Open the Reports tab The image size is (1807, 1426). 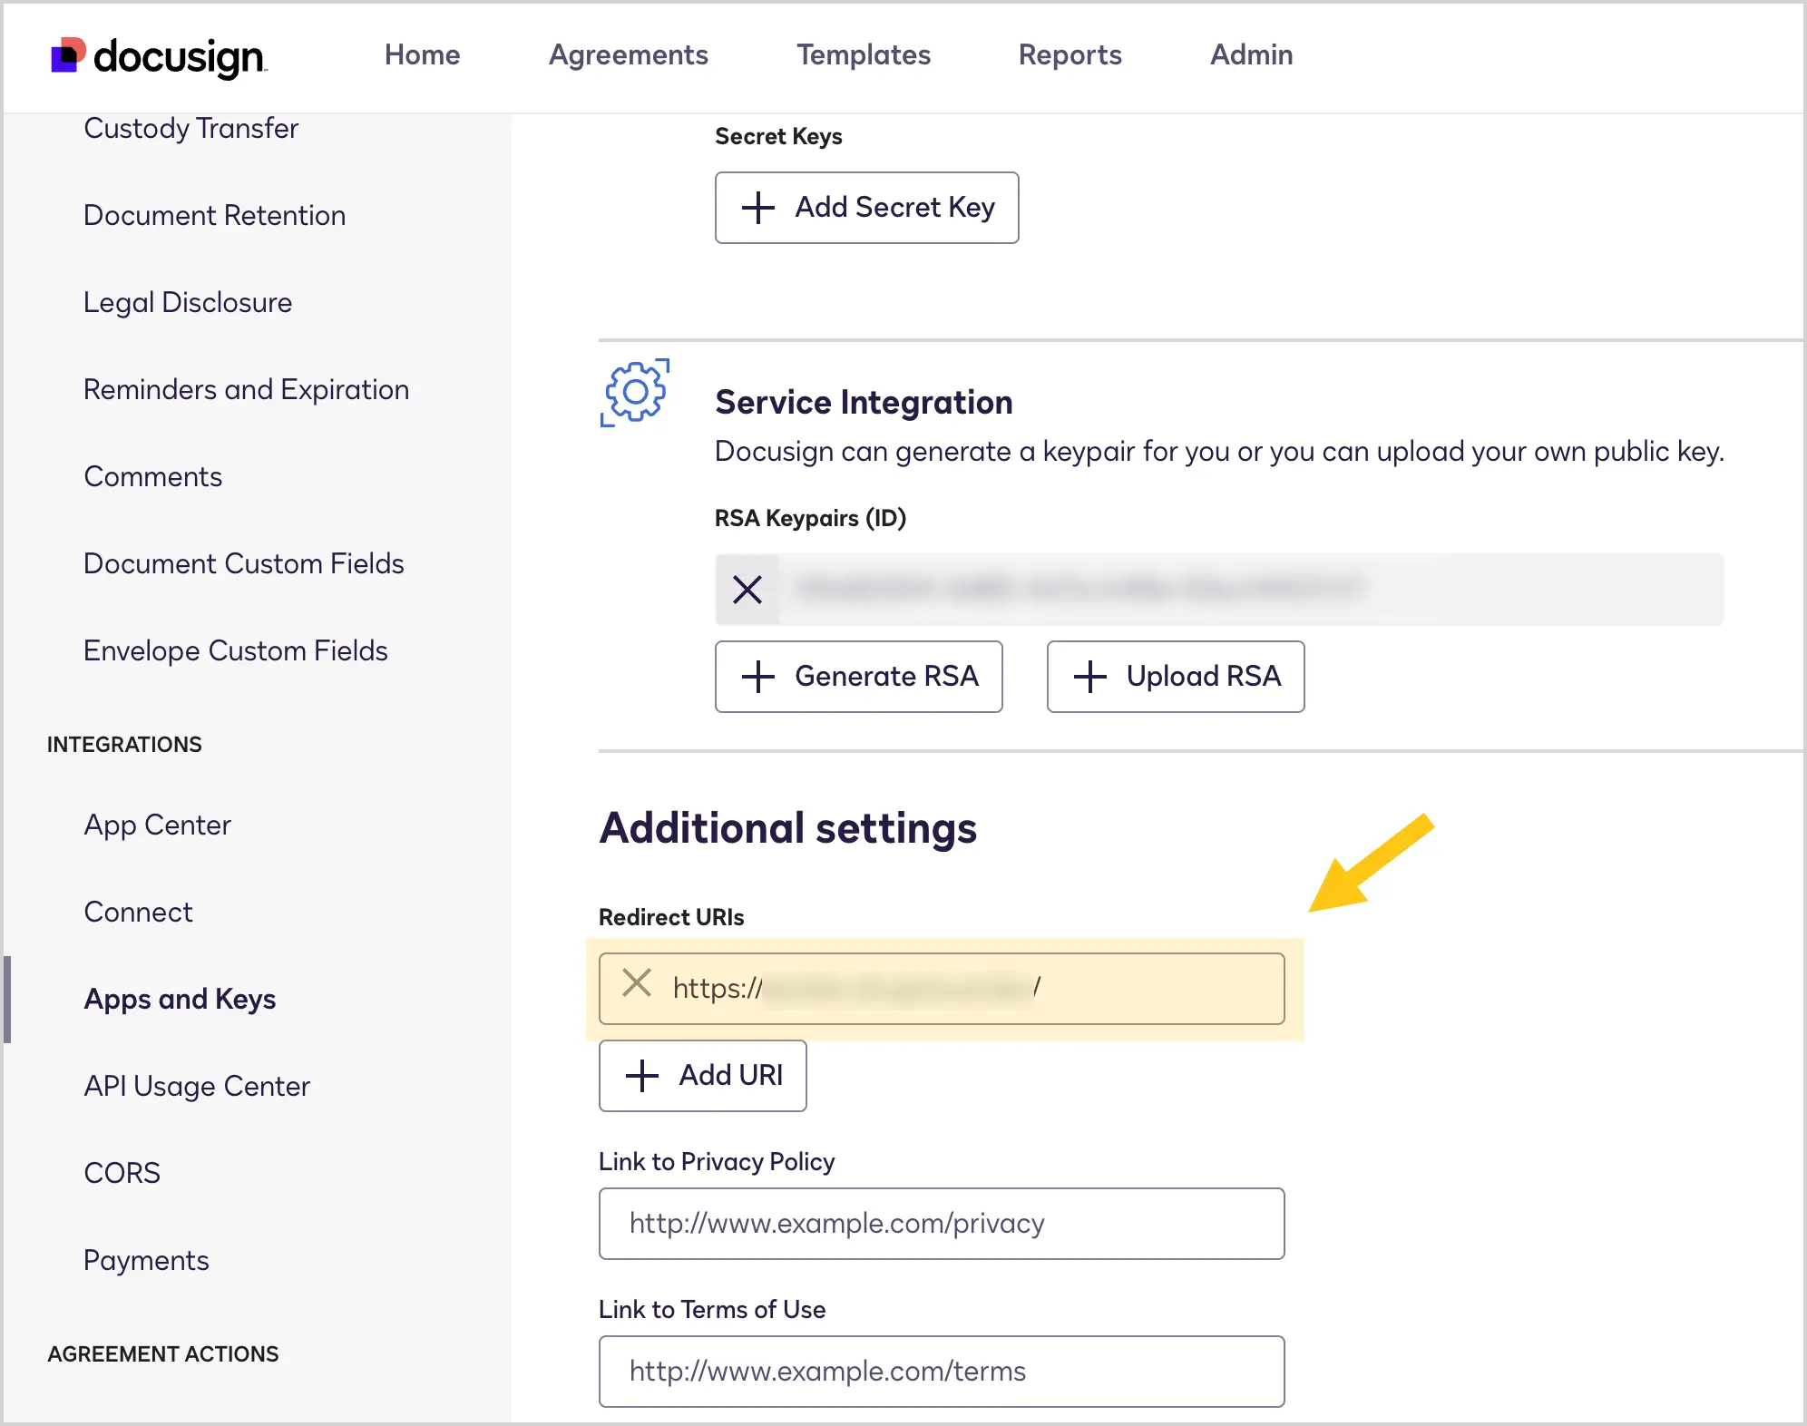tap(1070, 54)
